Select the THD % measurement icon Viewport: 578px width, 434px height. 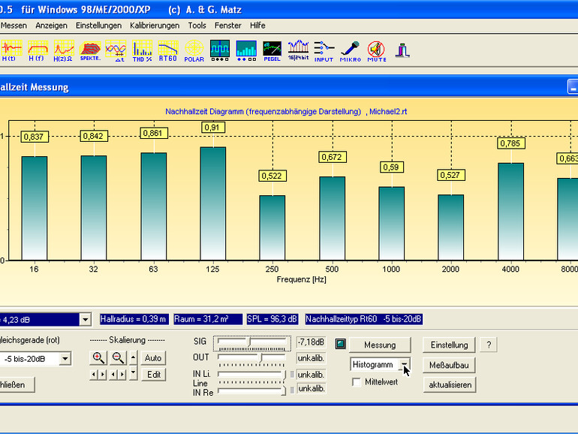tap(142, 50)
